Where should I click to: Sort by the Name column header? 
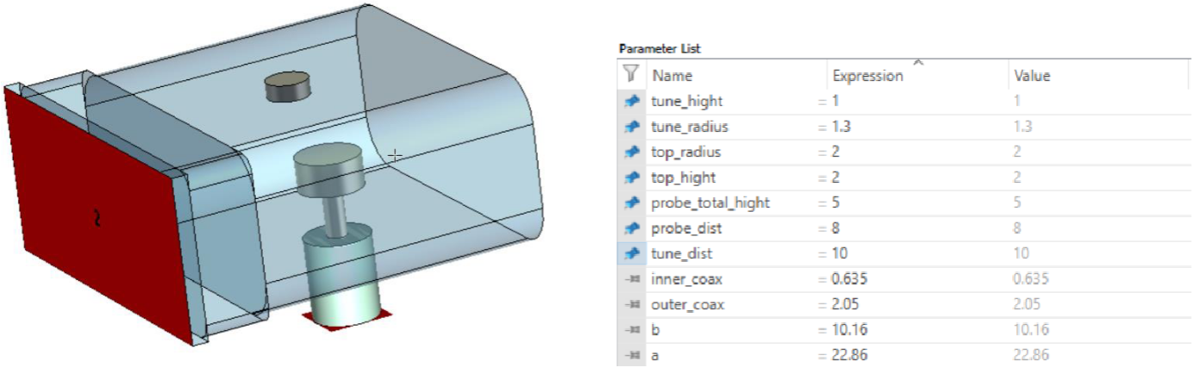tap(672, 76)
